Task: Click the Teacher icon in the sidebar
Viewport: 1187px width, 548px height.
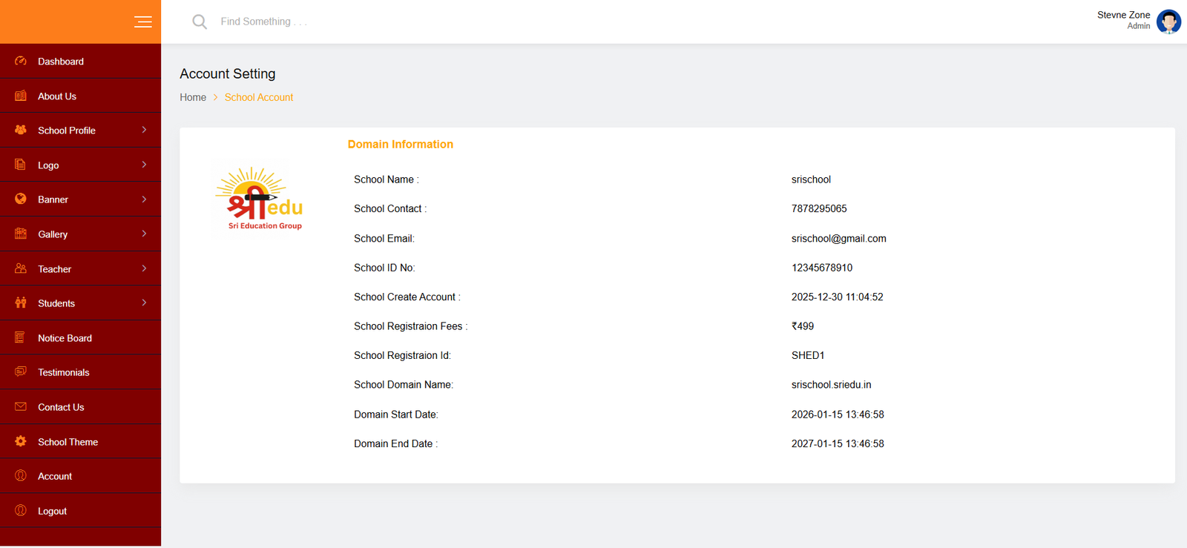Action: [x=21, y=268]
